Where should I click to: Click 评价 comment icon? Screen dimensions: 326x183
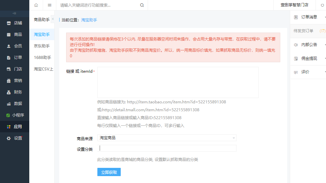(296, 72)
